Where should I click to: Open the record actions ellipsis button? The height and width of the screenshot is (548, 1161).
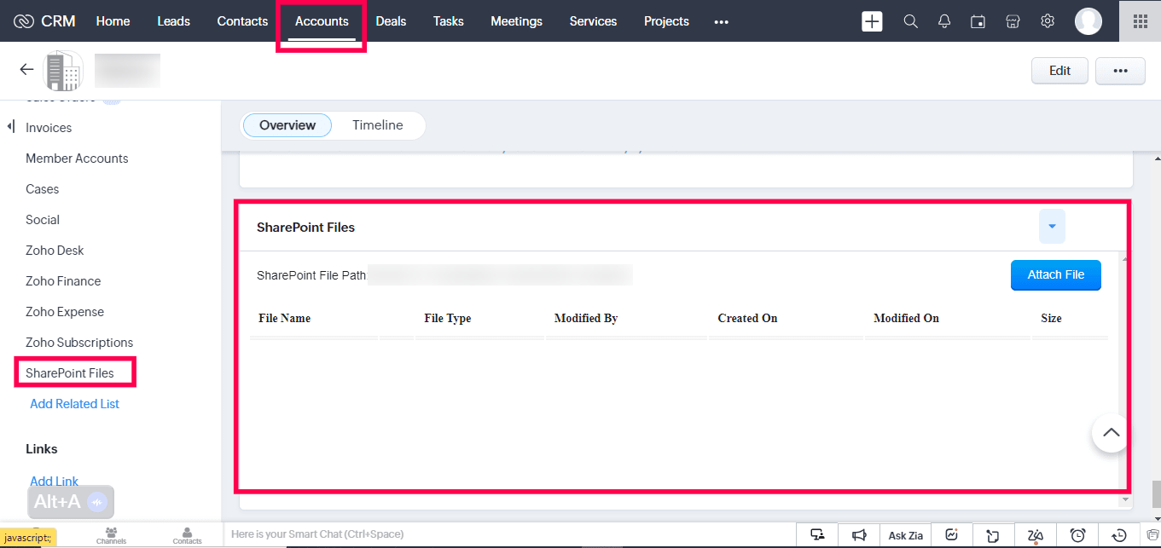pyautogui.click(x=1120, y=71)
